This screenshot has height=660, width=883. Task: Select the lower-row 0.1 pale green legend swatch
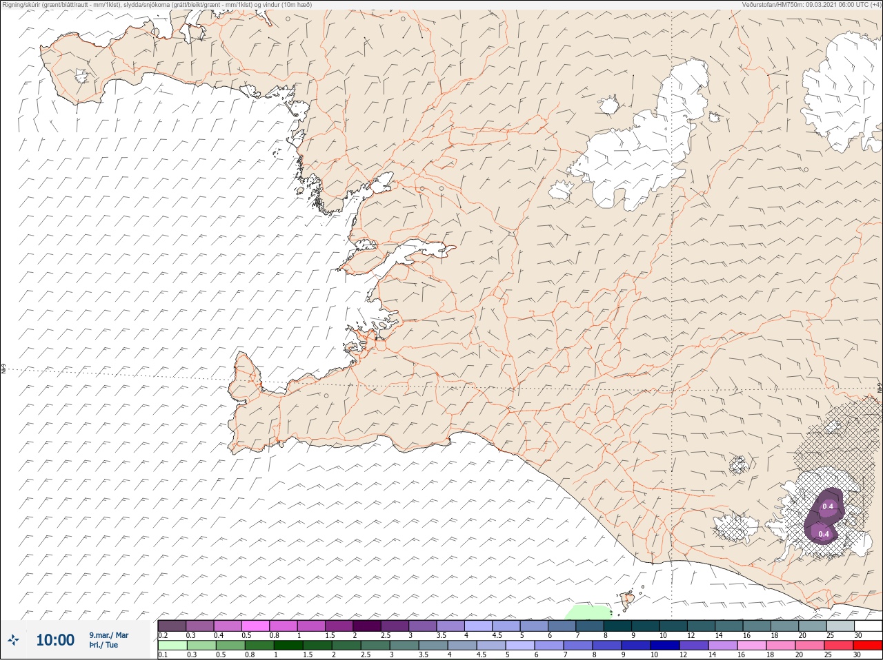tap(172, 646)
